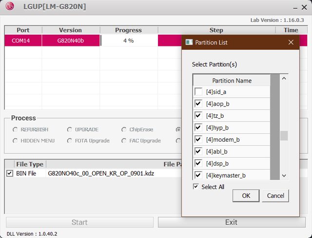Close the Partition List dialog

click(291, 43)
